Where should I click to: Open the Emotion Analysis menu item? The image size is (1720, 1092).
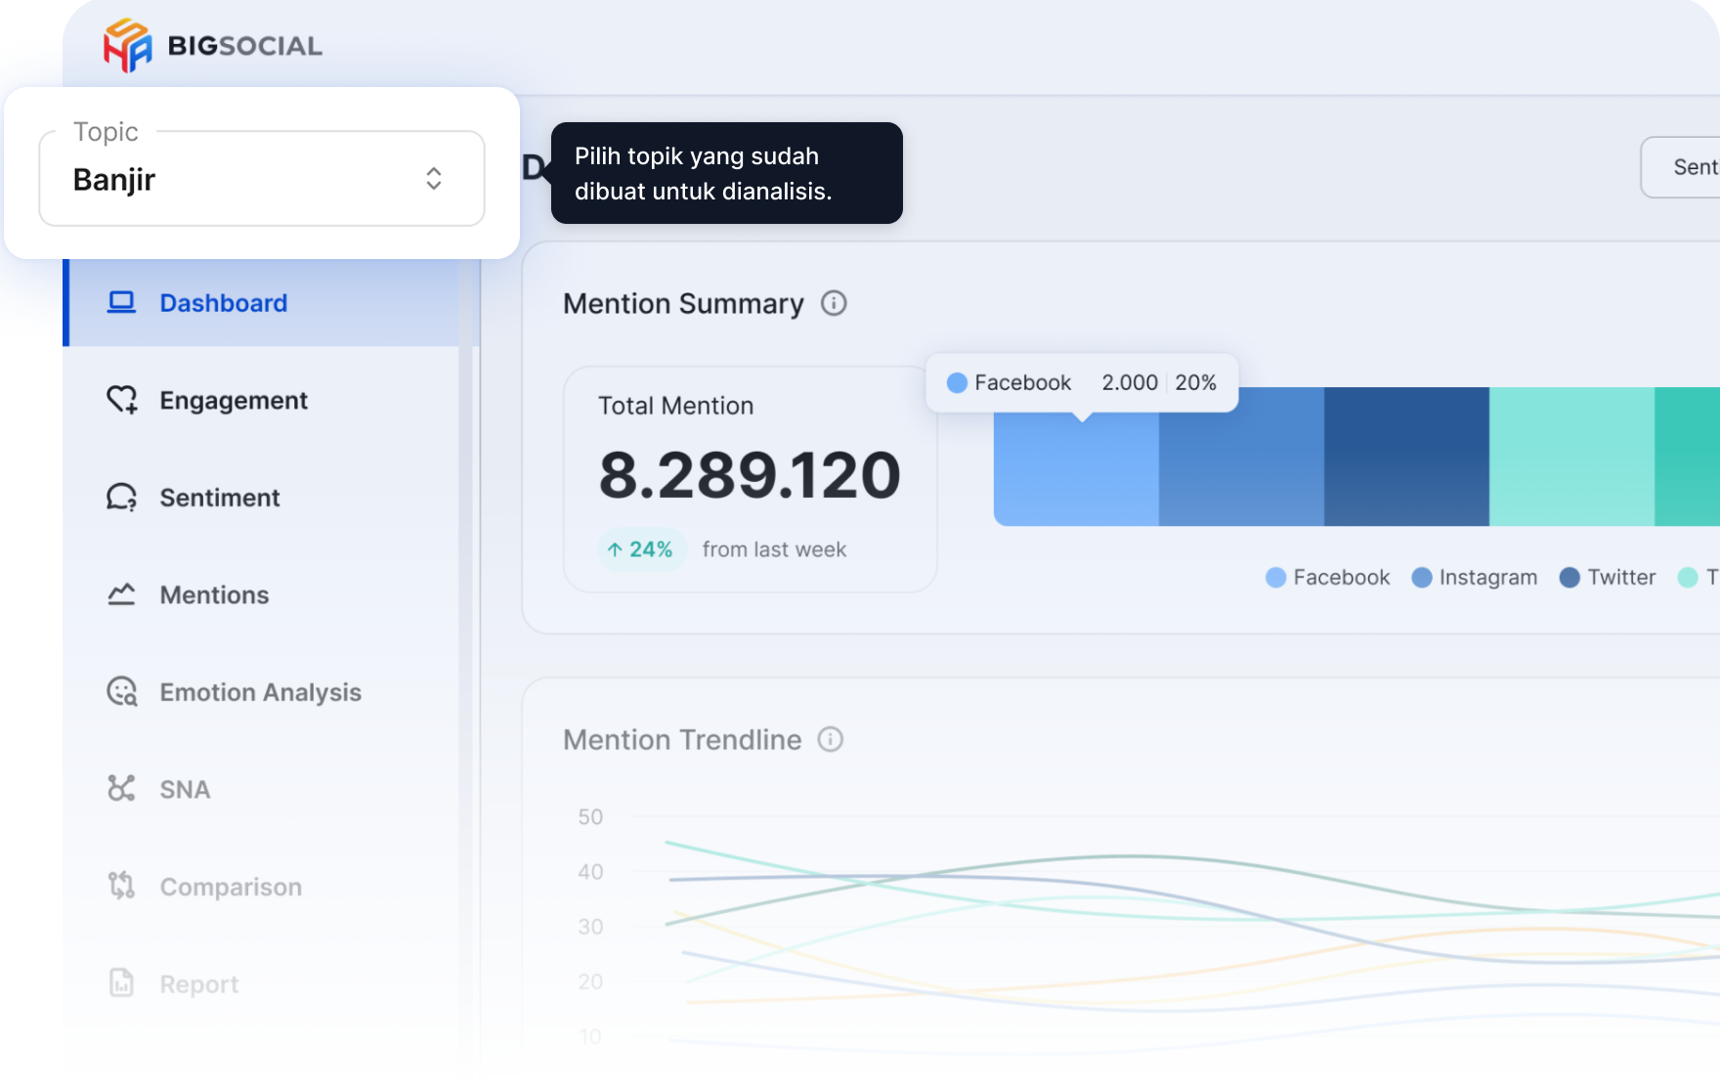pyautogui.click(x=260, y=692)
